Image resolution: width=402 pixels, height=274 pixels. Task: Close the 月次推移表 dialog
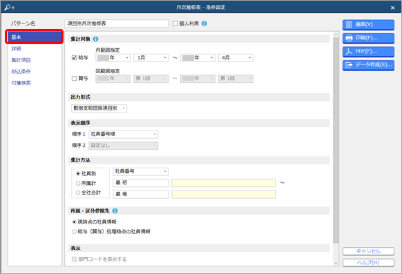point(392,8)
